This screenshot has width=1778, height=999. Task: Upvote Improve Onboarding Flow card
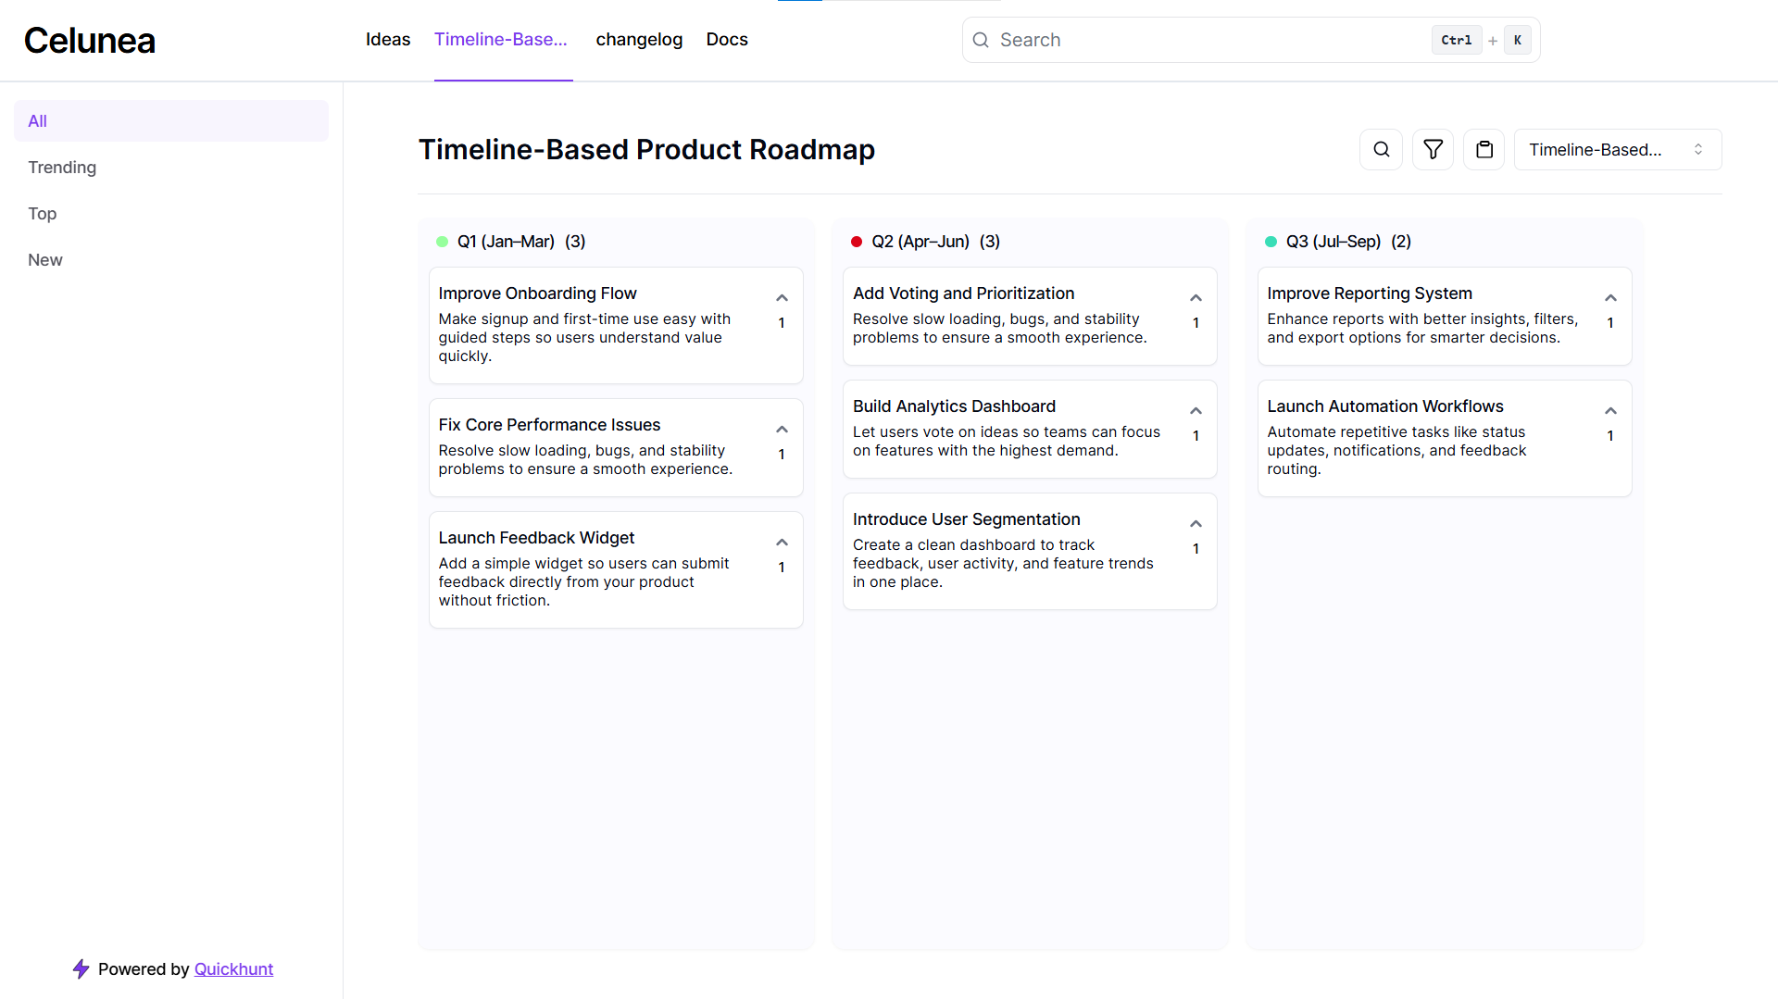tap(782, 298)
